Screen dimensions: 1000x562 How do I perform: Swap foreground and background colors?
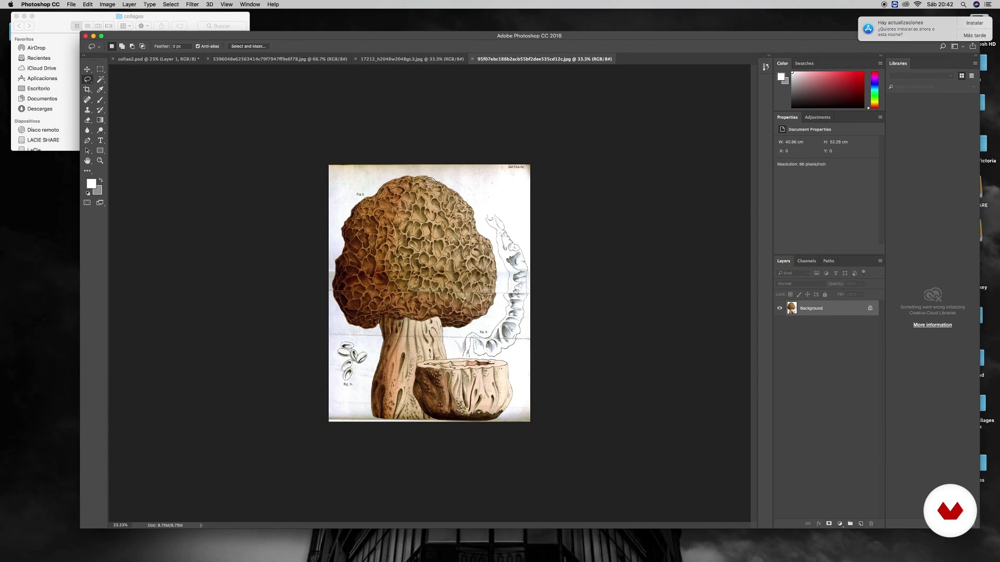101,180
